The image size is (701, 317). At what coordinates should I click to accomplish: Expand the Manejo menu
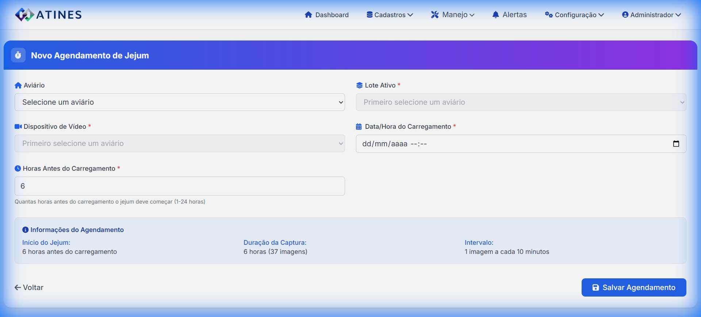(x=453, y=15)
